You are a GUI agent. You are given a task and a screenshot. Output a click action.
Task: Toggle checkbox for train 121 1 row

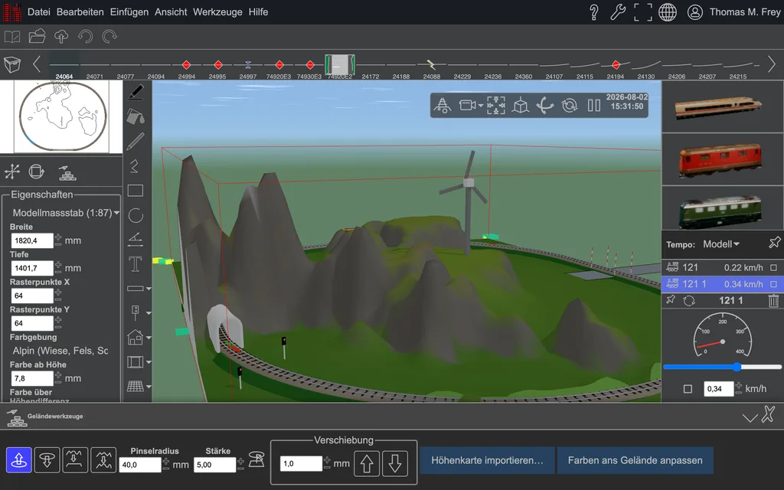coord(773,284)
